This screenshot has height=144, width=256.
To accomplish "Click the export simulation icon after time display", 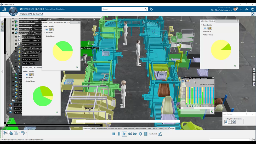I will click(x=160, y=134).
